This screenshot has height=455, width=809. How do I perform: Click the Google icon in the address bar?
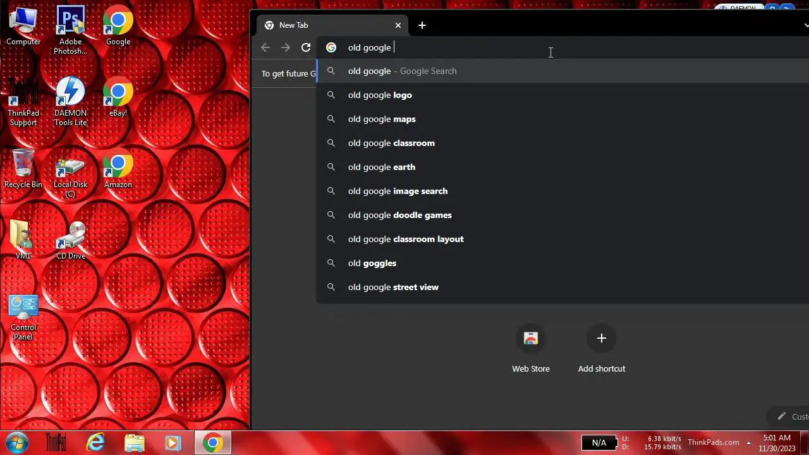(x=331, y=47)
